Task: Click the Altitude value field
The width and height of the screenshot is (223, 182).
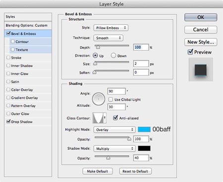Action: pos(116,107)
